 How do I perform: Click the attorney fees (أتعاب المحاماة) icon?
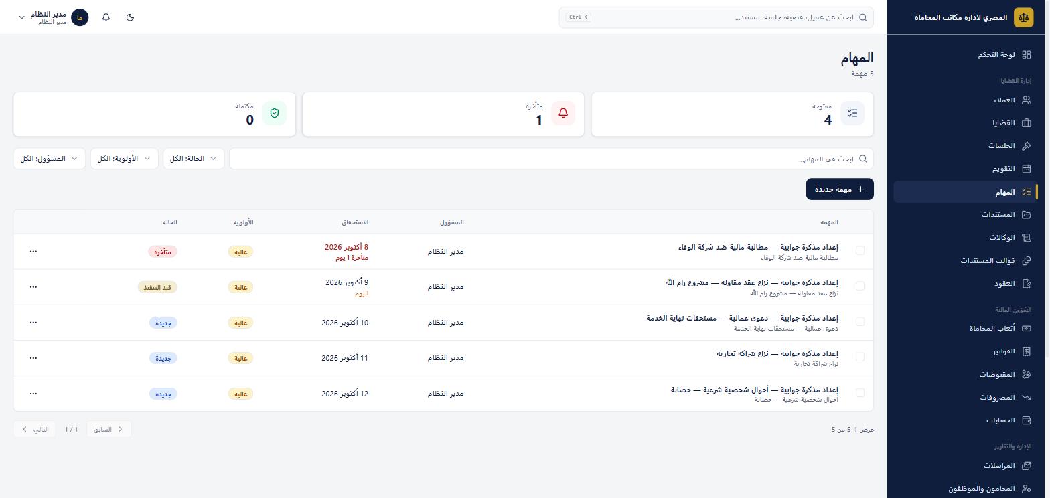coord(1026,329)
